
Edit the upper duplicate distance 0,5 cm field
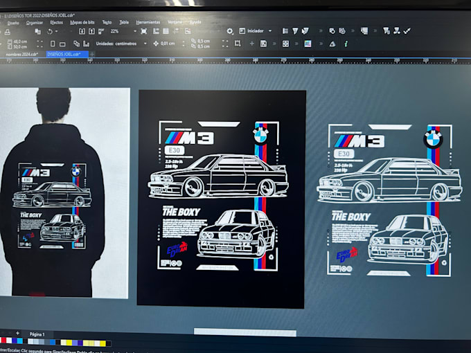coord(204,41)
